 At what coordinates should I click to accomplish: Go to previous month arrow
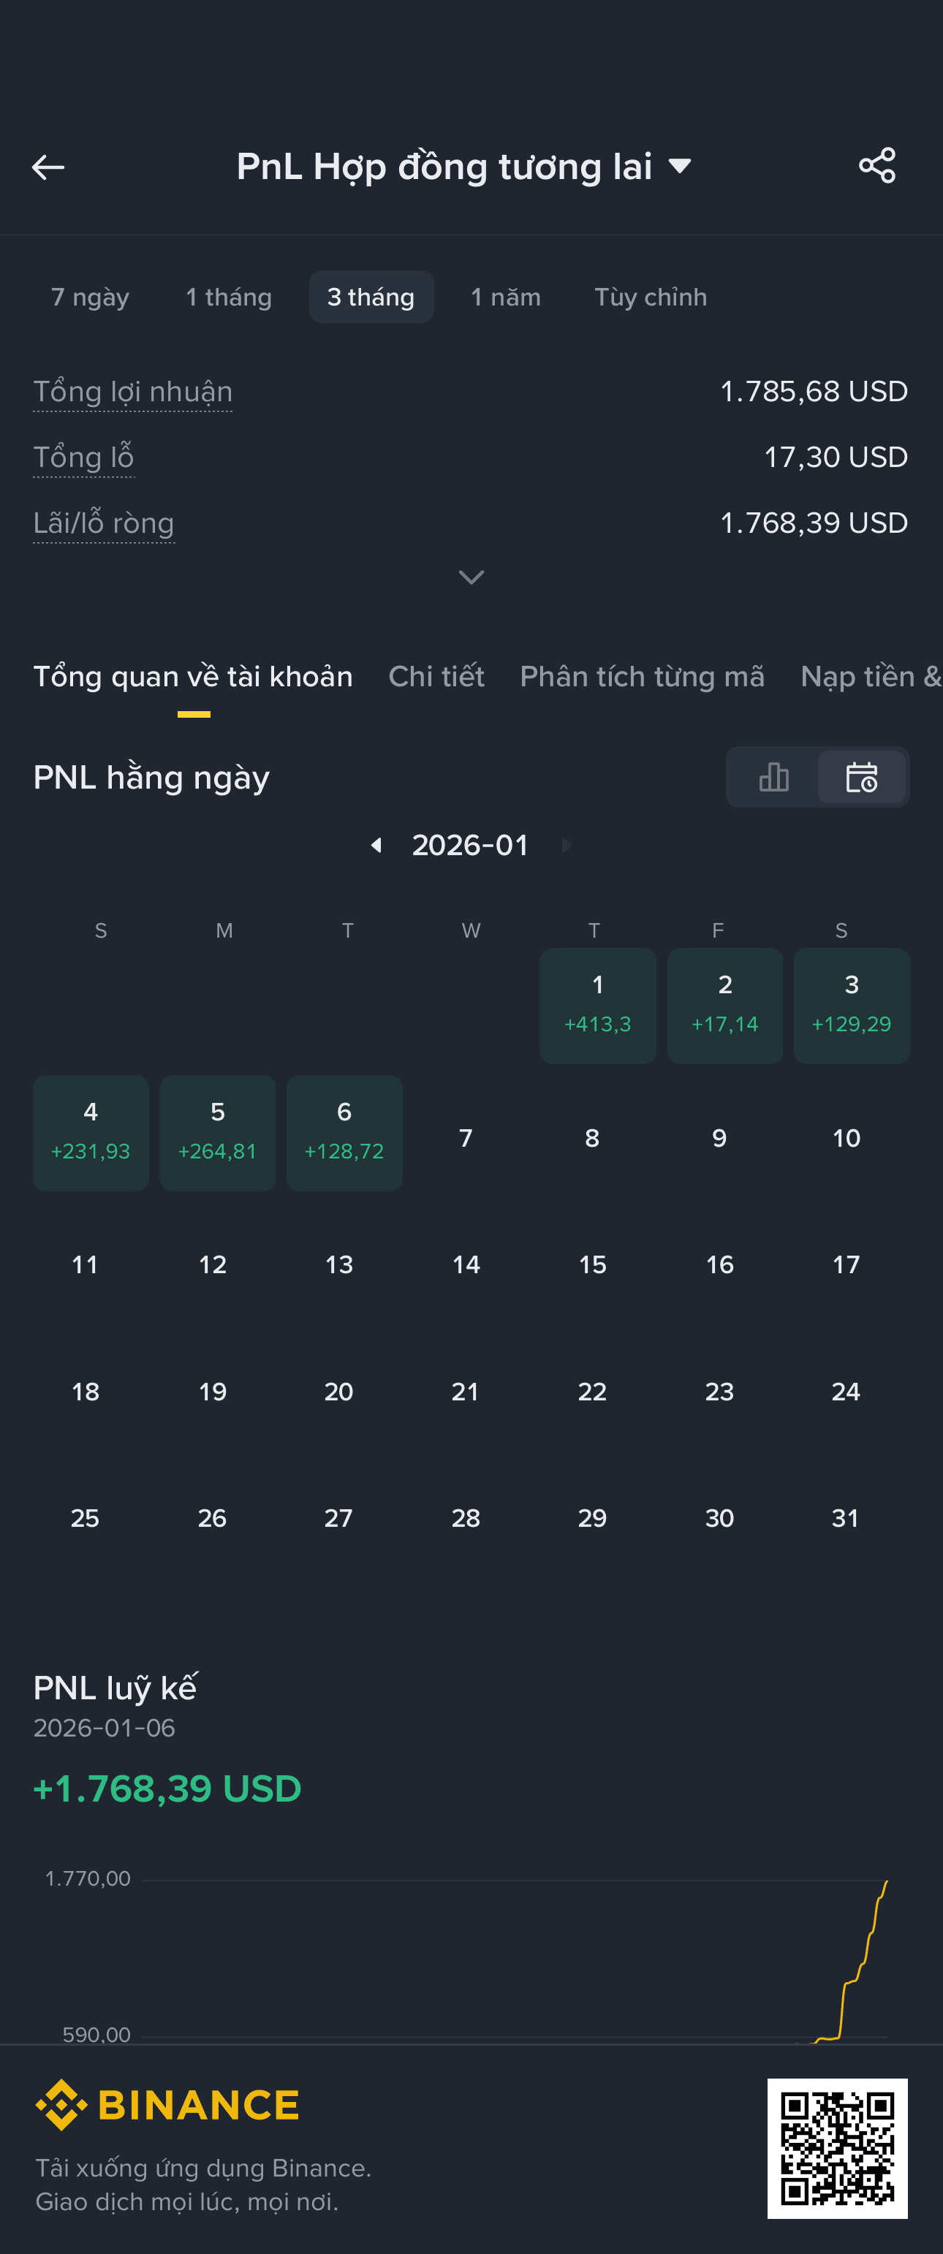pyautogui.click(x=376, y=845)
